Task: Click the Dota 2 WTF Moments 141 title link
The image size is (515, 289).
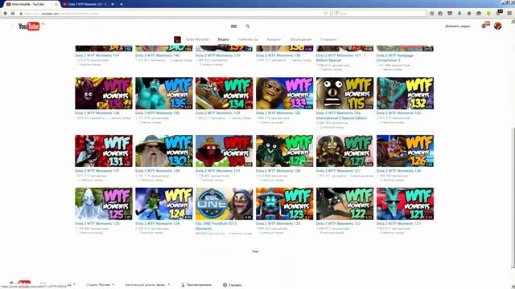Action: pyautogui.click(x=97, y=55)
